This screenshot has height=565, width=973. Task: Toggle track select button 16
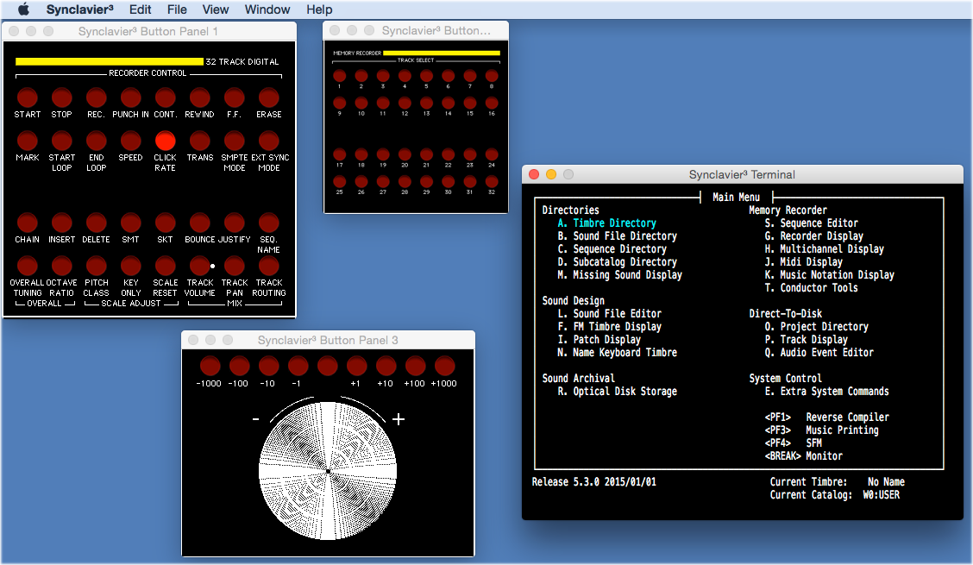point(492,103)
